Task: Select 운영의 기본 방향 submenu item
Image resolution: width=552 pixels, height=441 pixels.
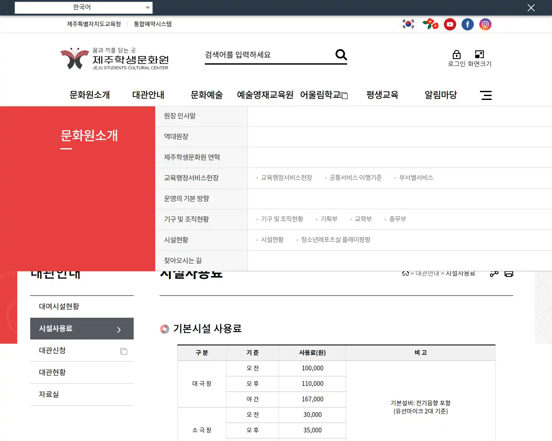Action: (201, 199)
